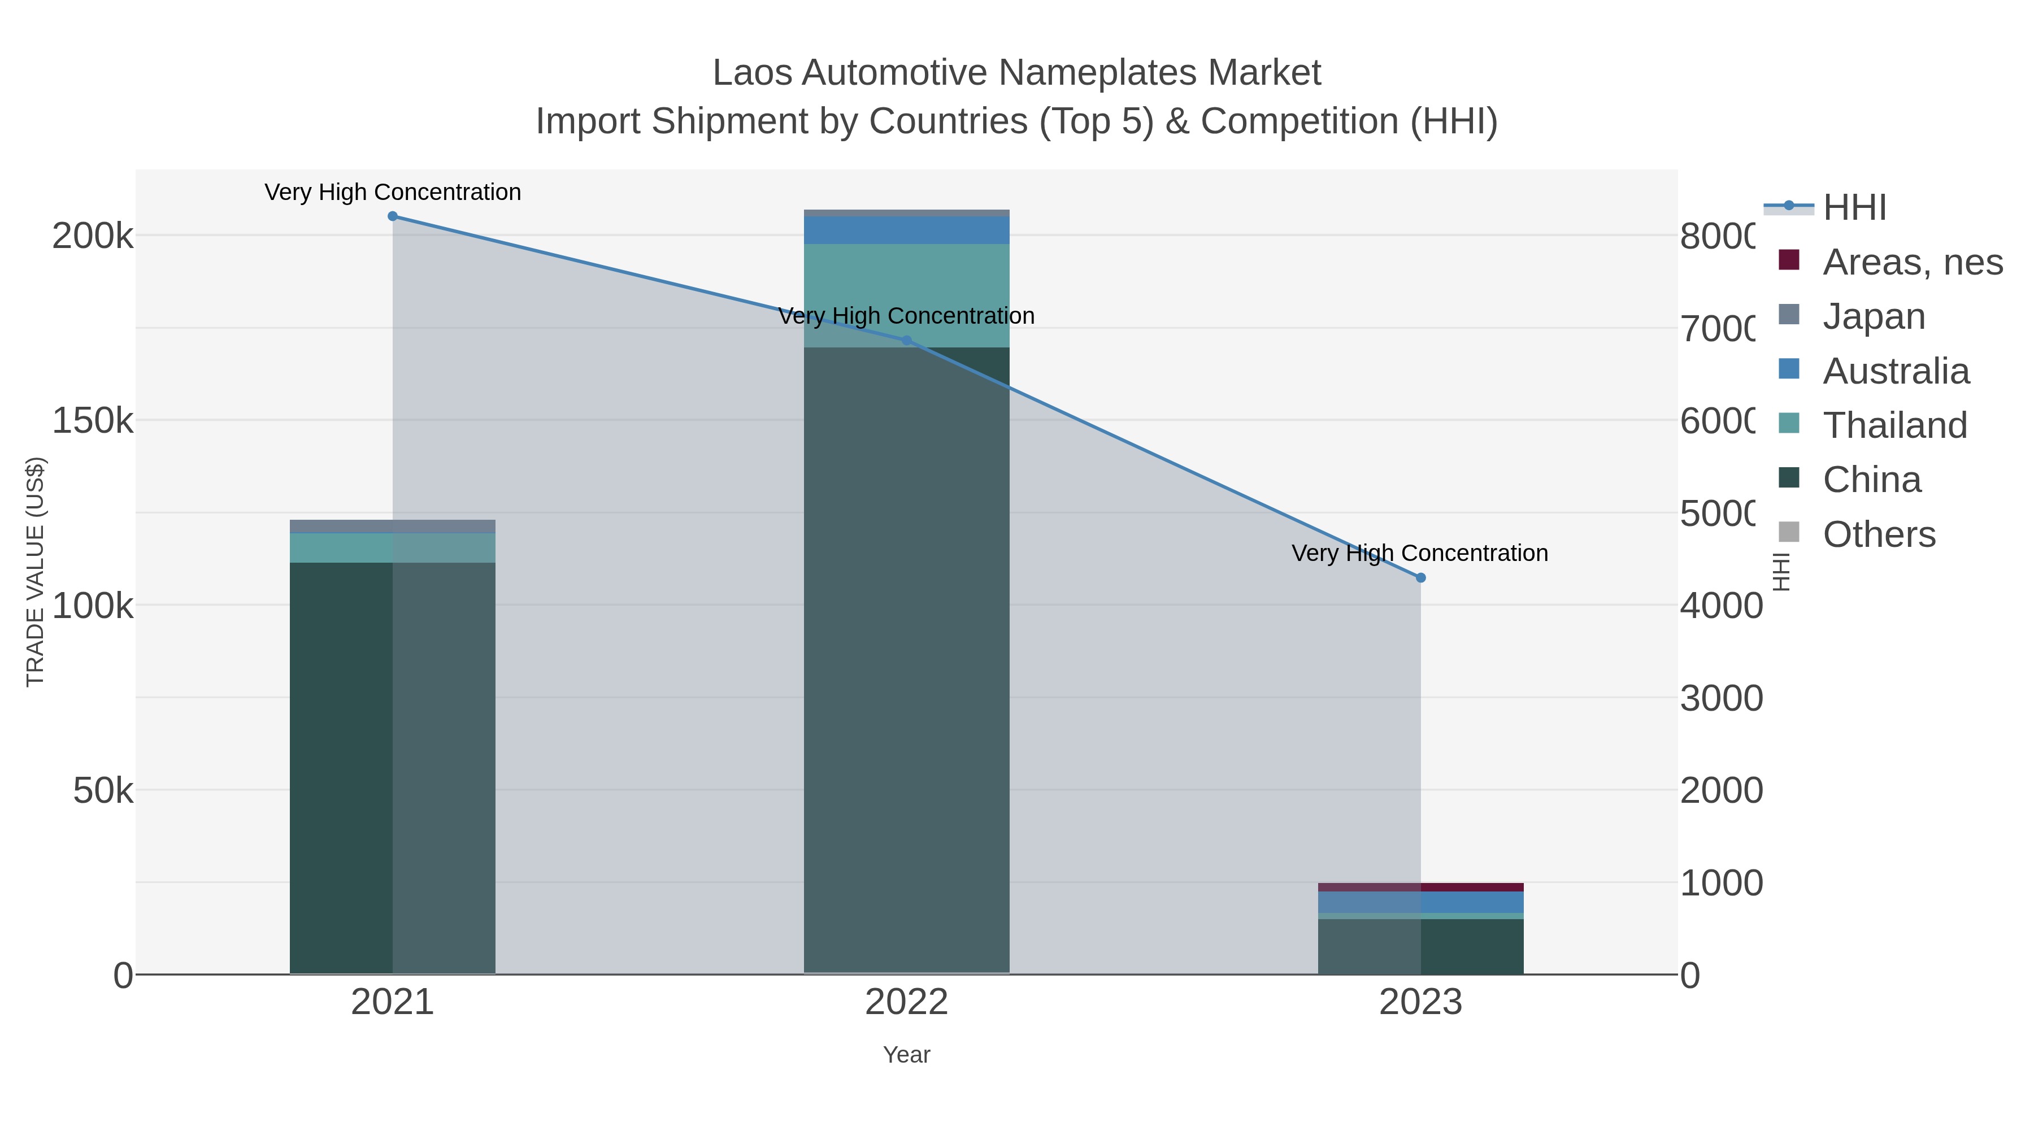Click the 2023 x-axis label

coord(1420,1003)
